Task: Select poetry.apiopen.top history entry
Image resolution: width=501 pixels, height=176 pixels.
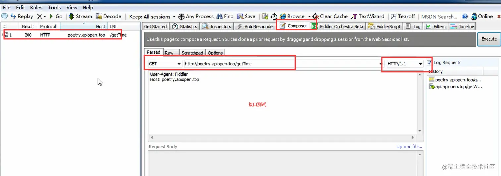Action: (x=455, y=80)
